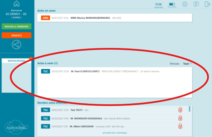Click lock icon on MONSIEUR ESSAI row
Screen dimensions: 212x137
click(x=180, y=118)
